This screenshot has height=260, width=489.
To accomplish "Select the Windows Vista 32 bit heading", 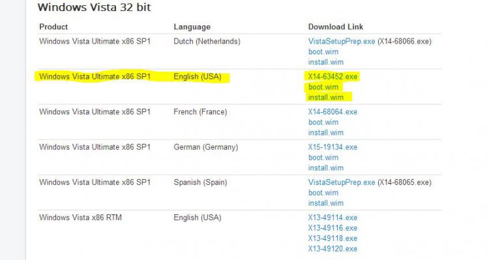I will (94, 7).
